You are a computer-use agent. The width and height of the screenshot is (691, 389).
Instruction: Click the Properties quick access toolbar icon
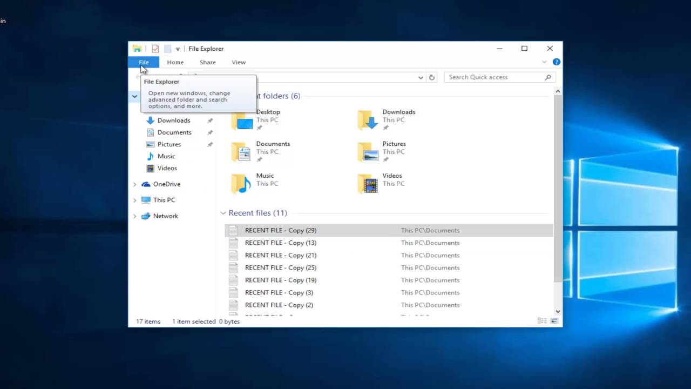155,49
